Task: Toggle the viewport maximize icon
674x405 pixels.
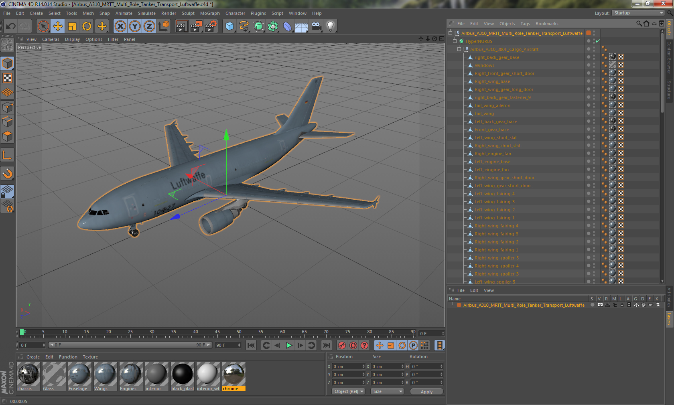Action: tap(441, 39)
